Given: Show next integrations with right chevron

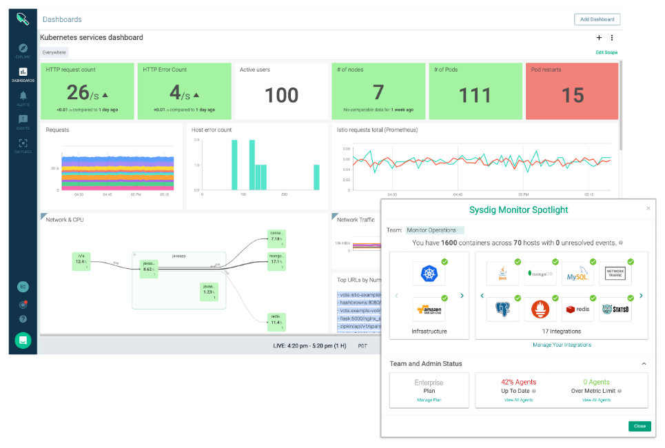Looking at the screenshot, I should (641, 296).
